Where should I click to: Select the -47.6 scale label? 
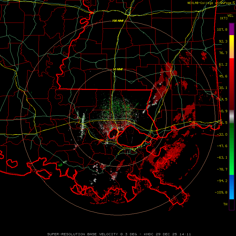click(x=222, y=146)
